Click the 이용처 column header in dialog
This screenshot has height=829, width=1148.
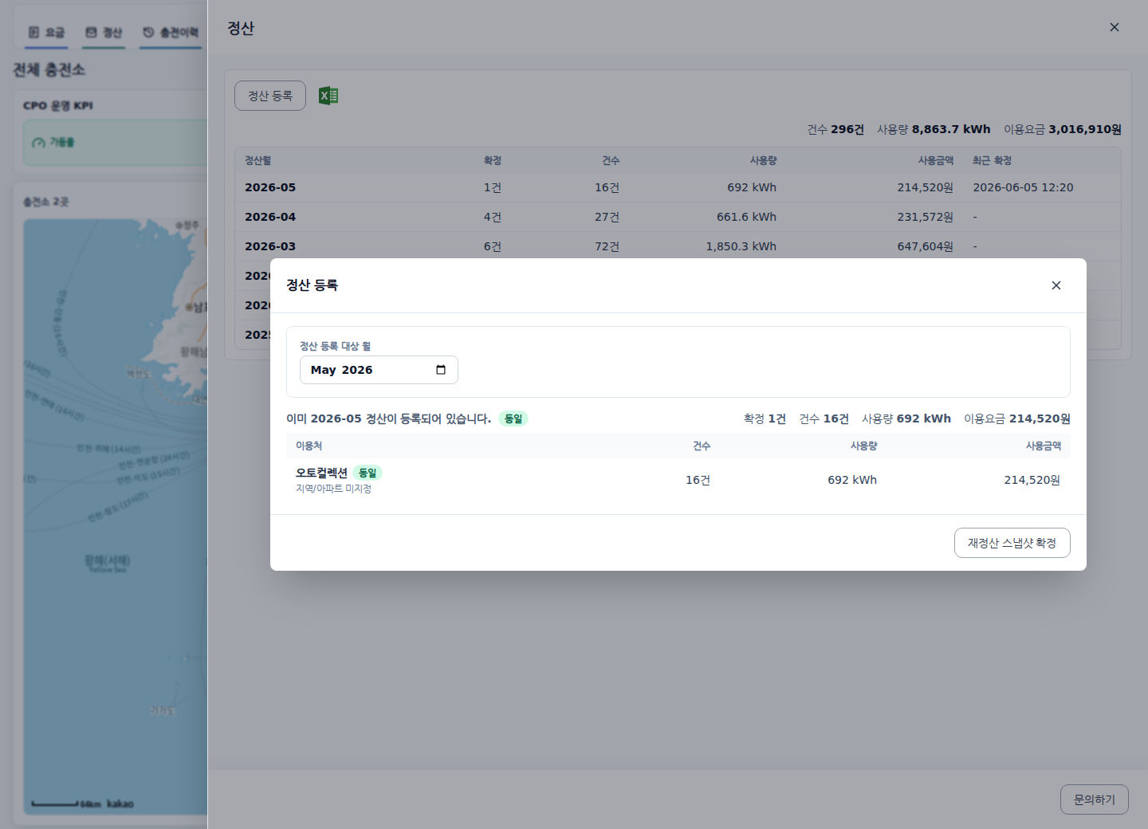(309, 446)
